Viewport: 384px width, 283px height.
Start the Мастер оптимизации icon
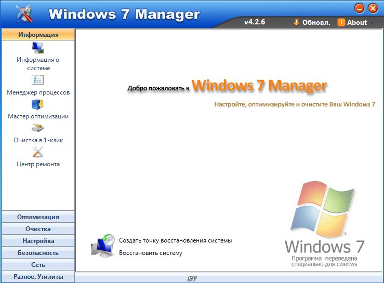tap(38, 104)
